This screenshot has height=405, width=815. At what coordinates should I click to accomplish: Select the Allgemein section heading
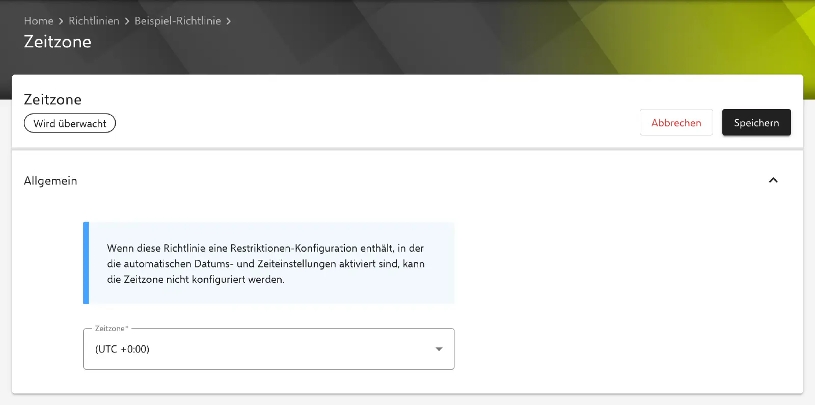[50, 181]
